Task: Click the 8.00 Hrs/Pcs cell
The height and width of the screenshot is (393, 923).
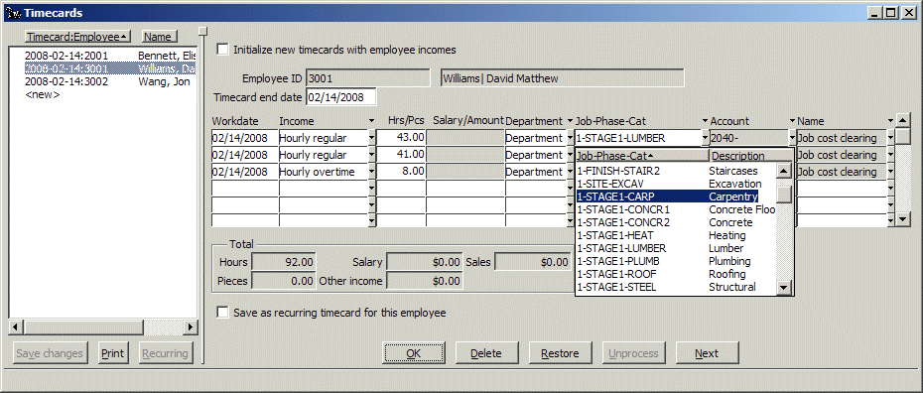Action: [401, 172]
